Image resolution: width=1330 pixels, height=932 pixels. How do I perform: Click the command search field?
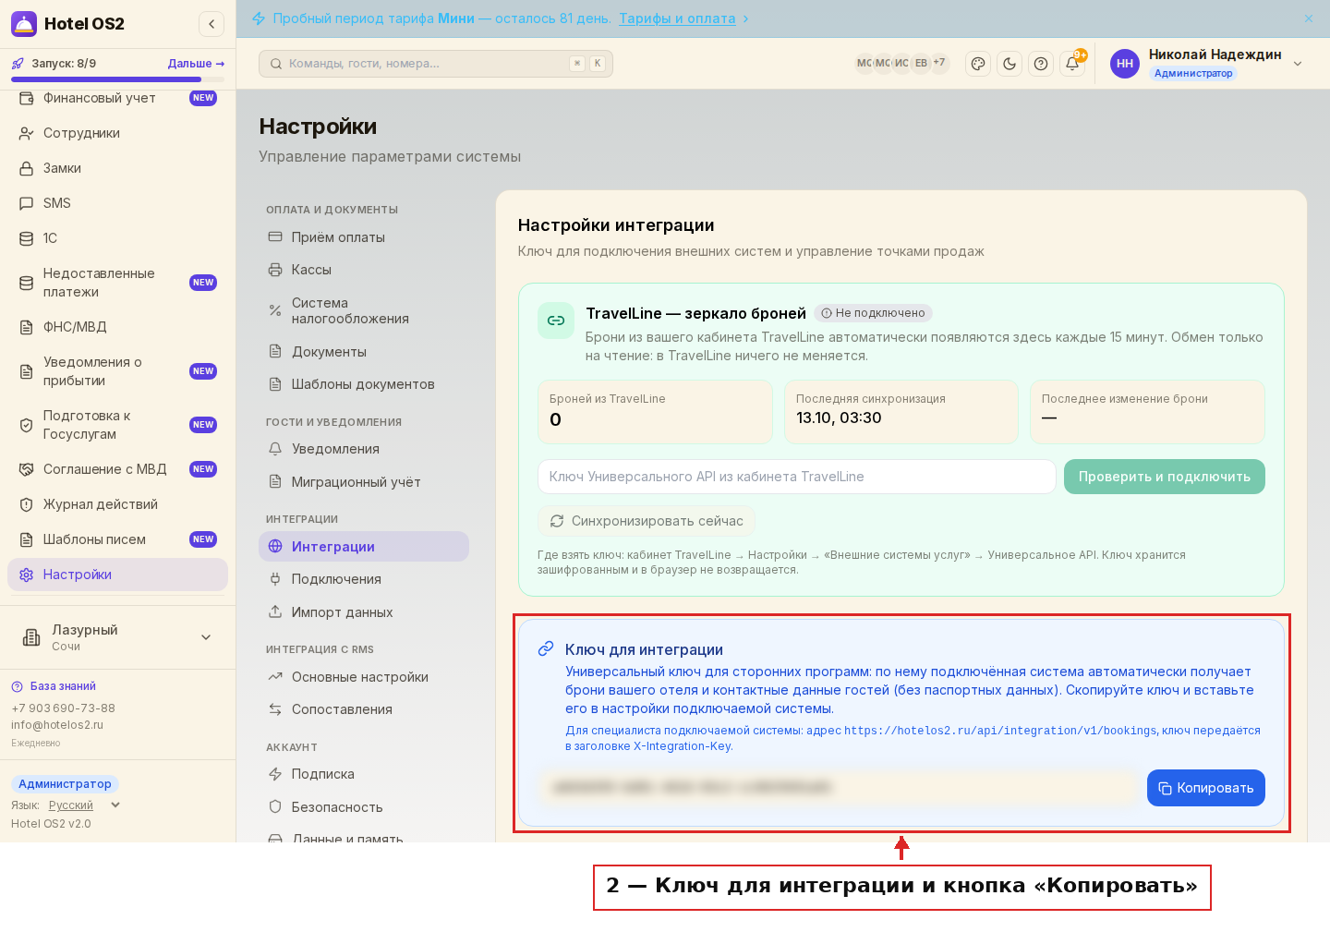click(436, 64)
